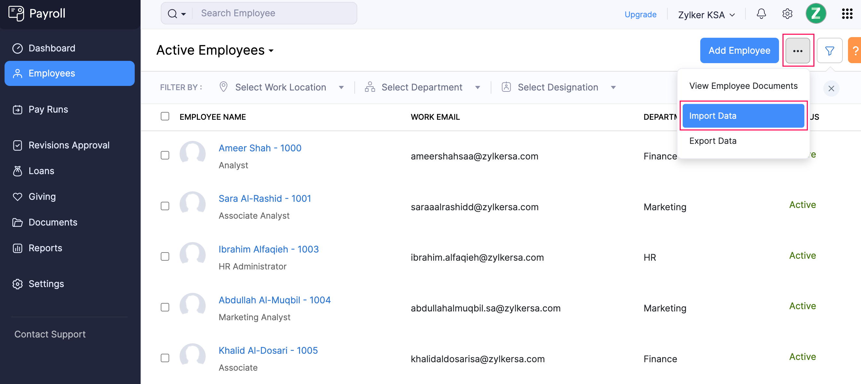Choose View Employee Documents option
Viewport: 861px width, 384px height.
click(x=743, y=86)
